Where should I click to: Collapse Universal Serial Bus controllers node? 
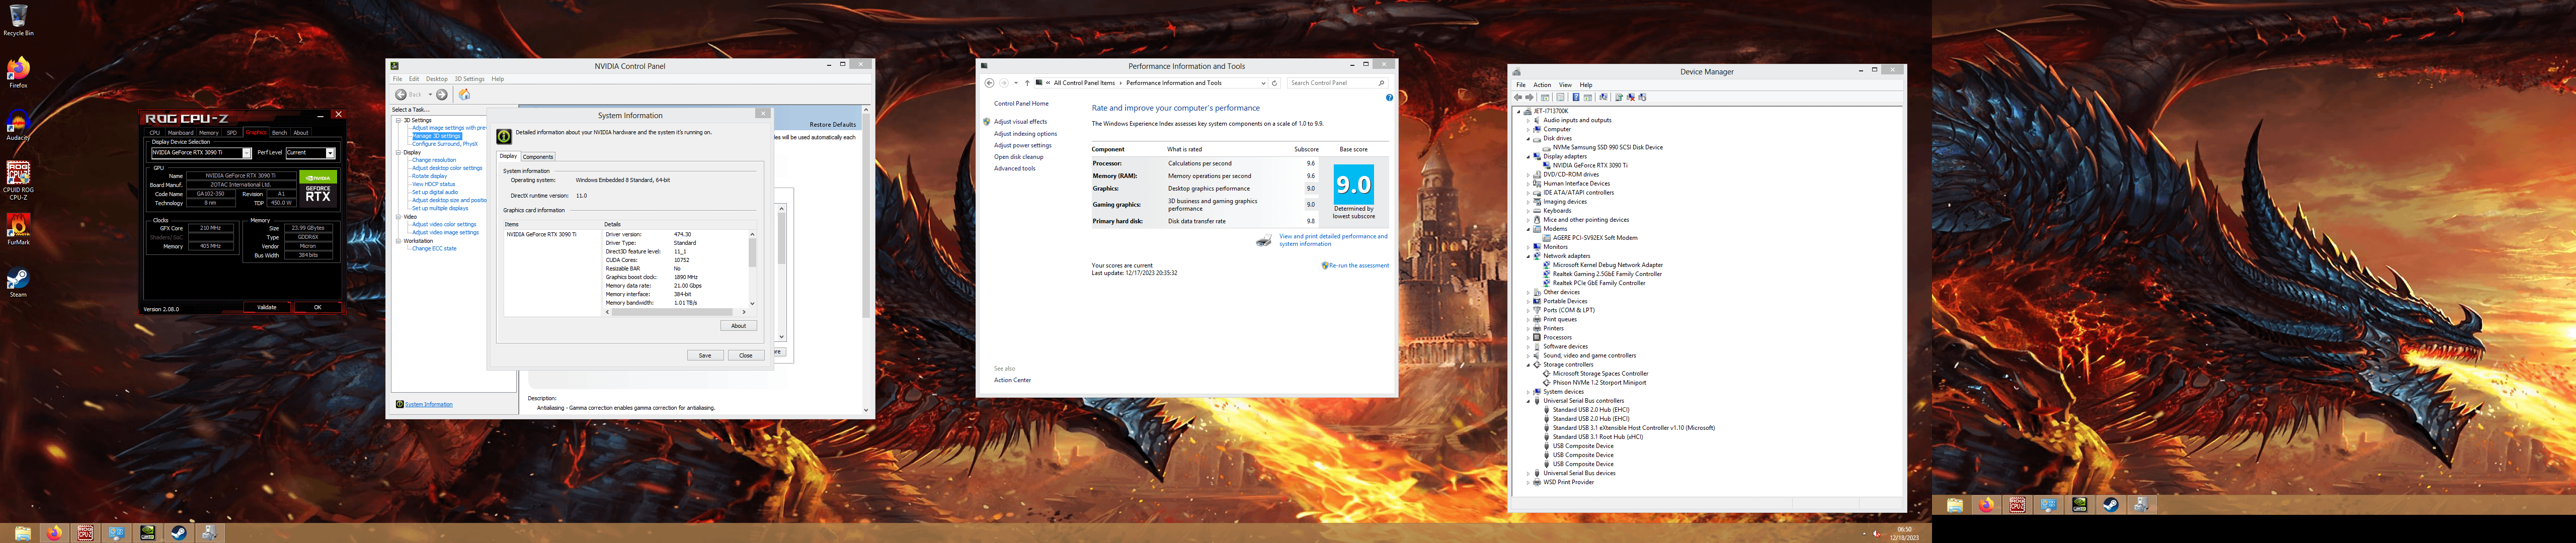(x=1528, y=401)
